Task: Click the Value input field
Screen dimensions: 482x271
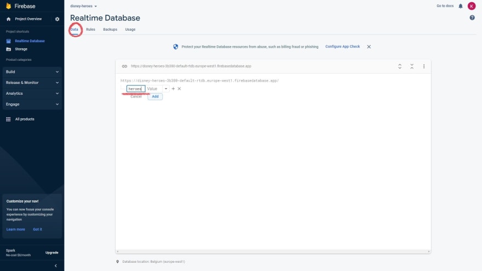Action: point(154,89)
